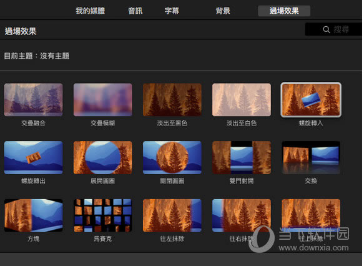Image resolution: width=364 pixels, height=266 pixels.
Task: Open the 音訊 tab
Action: [135, 11]
